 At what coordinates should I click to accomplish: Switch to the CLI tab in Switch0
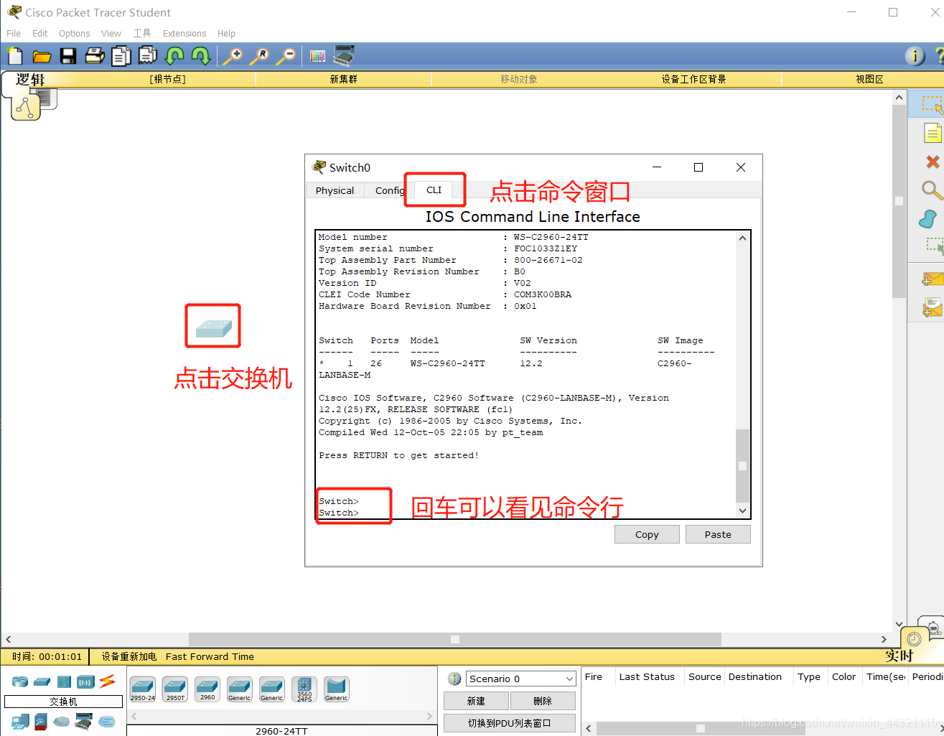click(x=434, y=190)
